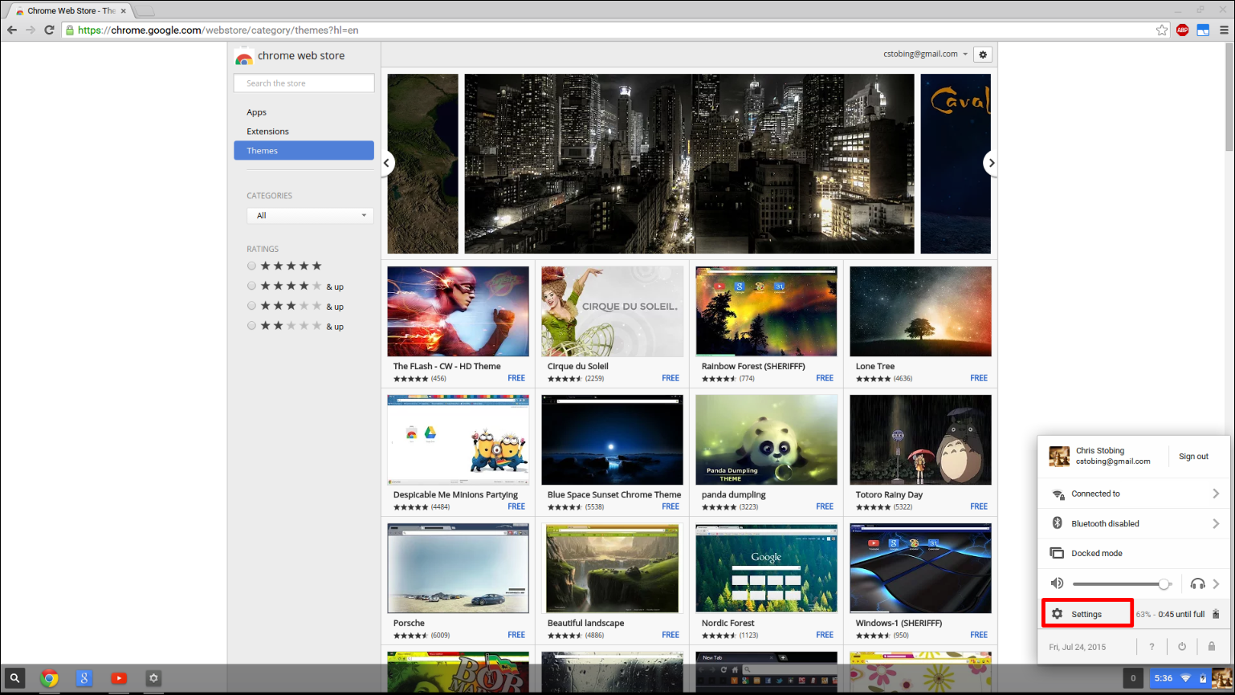Viewport: 1235px width, 695px height.
Task: Launch YouTube from the shelf
Action: (x=119, y=678)
